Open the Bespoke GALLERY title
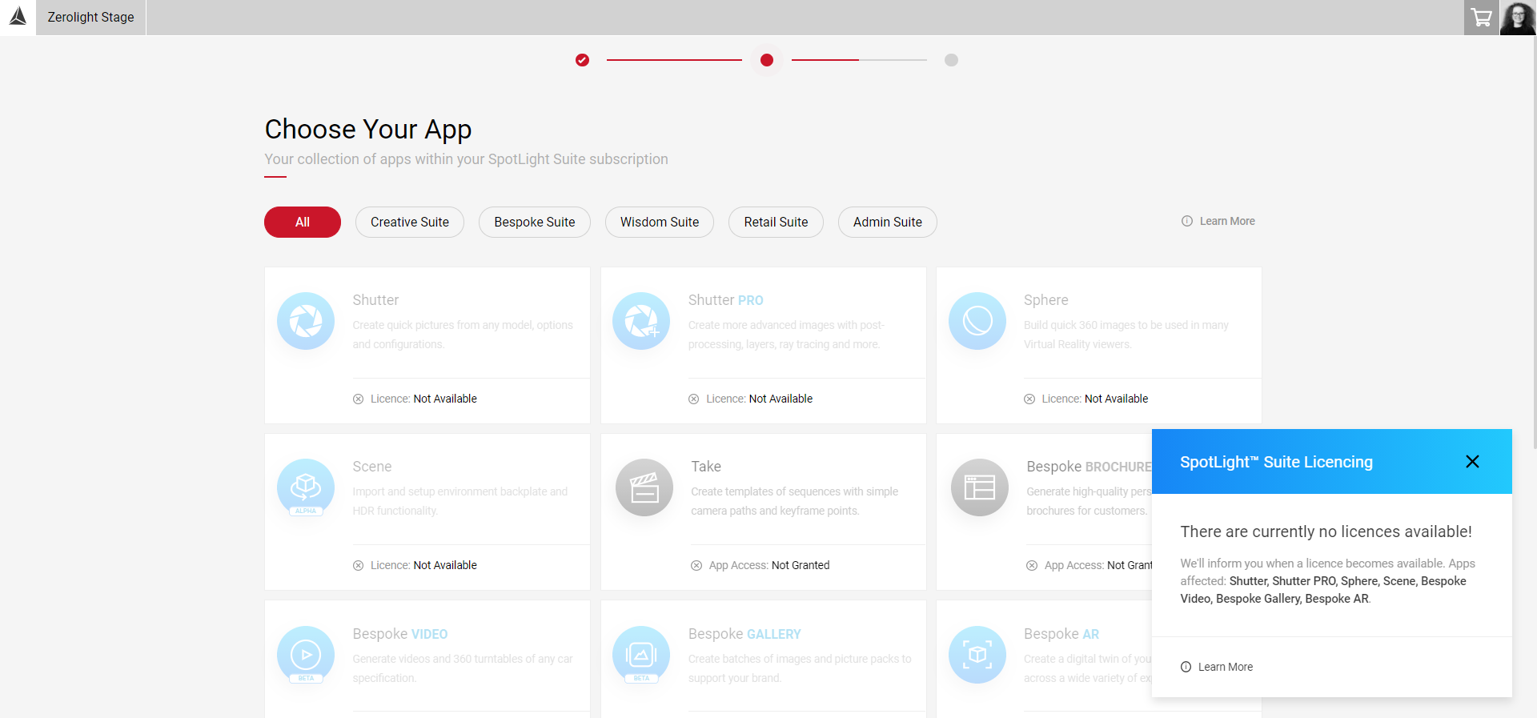 (744, 634)
